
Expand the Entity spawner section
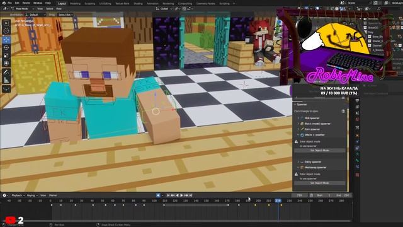coord(298,162)
